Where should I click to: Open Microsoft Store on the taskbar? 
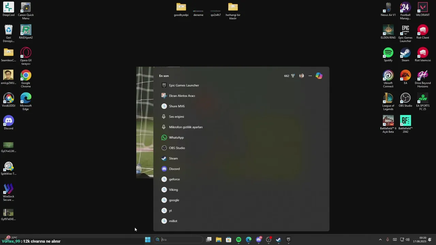pyautogui.click(x=229, y=240)
